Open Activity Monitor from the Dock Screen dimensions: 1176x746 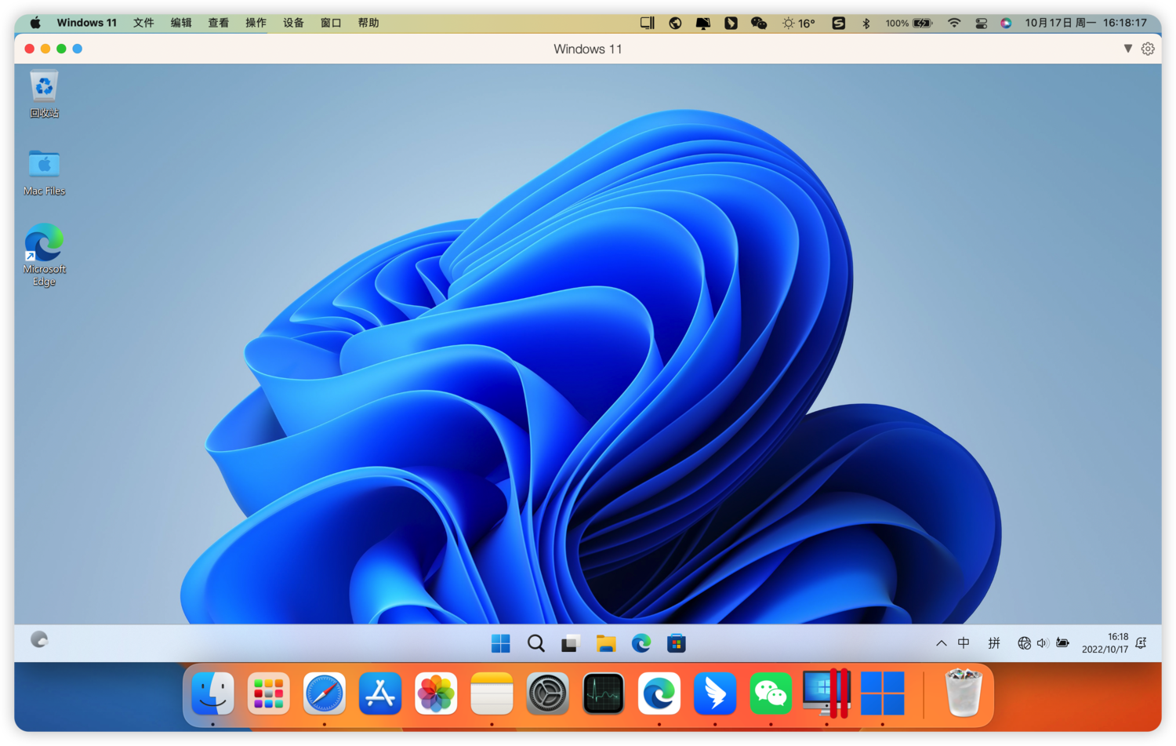coord(603,694)
